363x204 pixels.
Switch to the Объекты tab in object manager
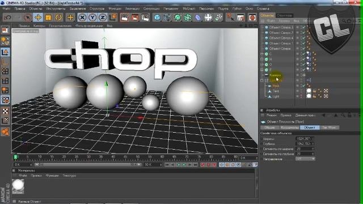[267, 15]
